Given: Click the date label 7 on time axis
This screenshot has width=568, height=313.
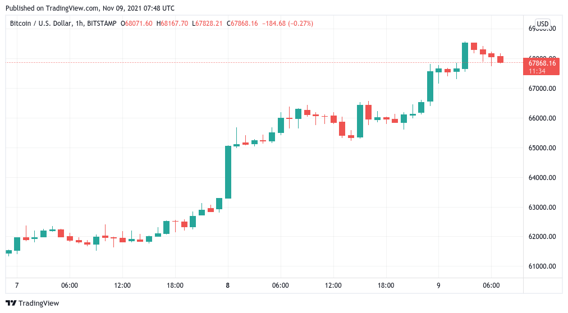Looking at the screenshot, I should (16, 286).
